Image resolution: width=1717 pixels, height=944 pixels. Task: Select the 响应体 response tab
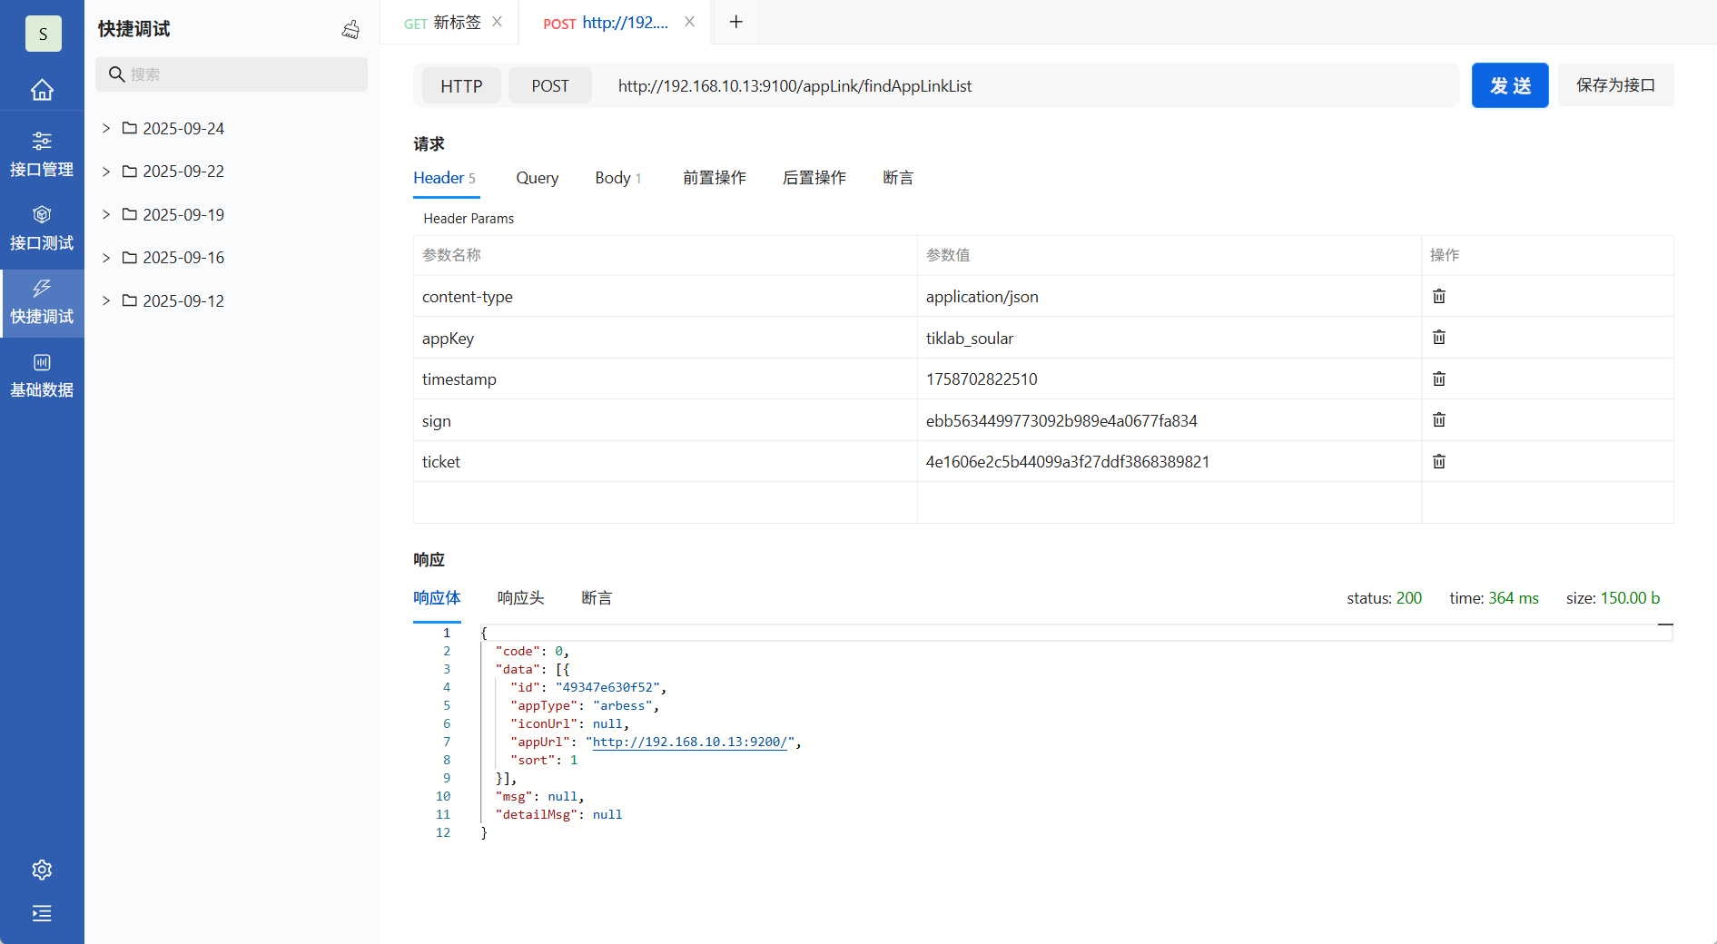pos(437,598)
